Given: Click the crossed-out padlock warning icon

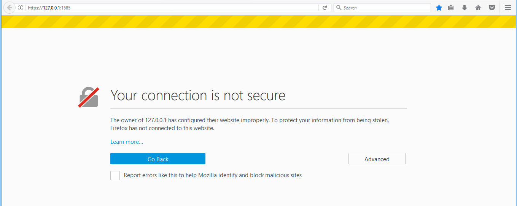Looking at the screenshot, I should (x=89, y=97).
